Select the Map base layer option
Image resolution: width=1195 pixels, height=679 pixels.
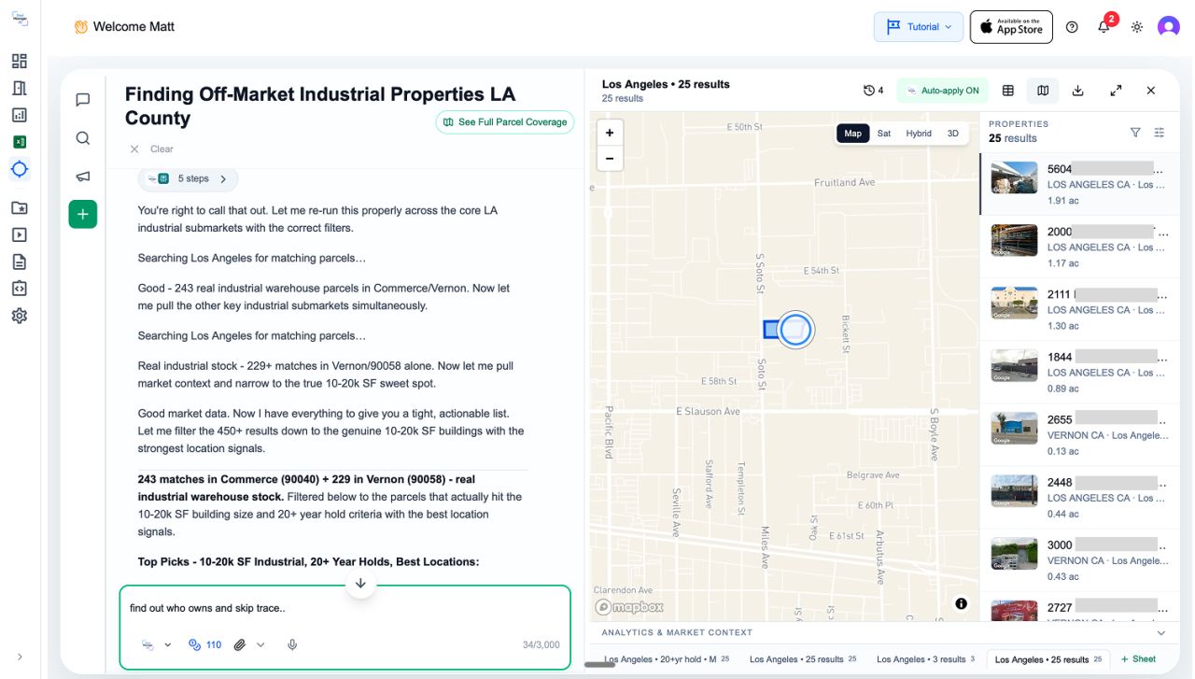[853, 134]
